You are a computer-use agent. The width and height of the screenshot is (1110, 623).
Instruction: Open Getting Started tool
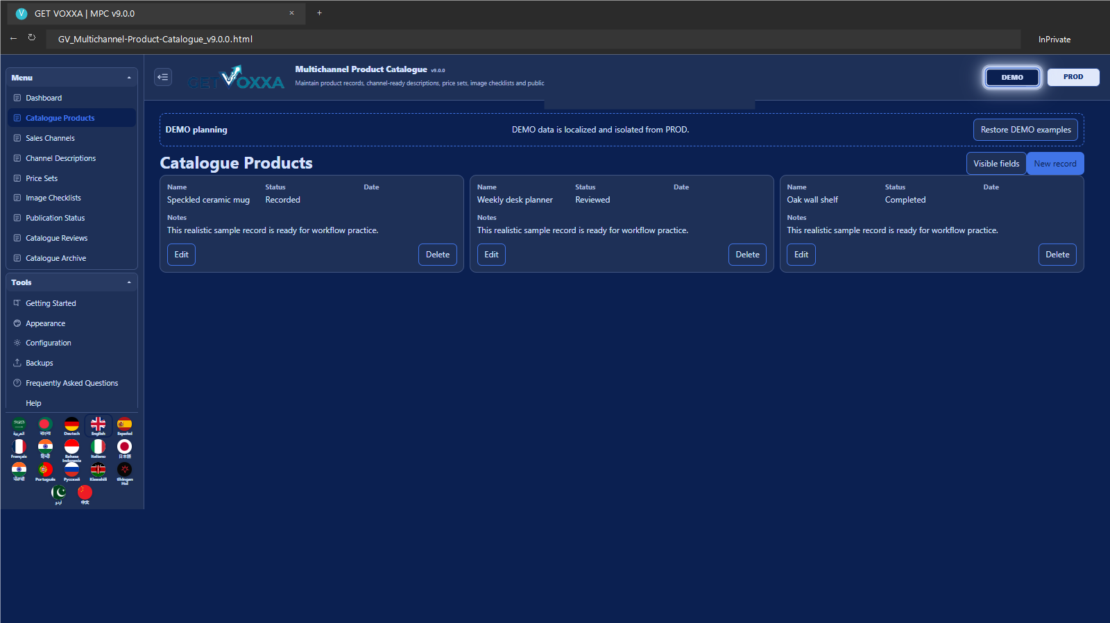[x=71, y=303]
